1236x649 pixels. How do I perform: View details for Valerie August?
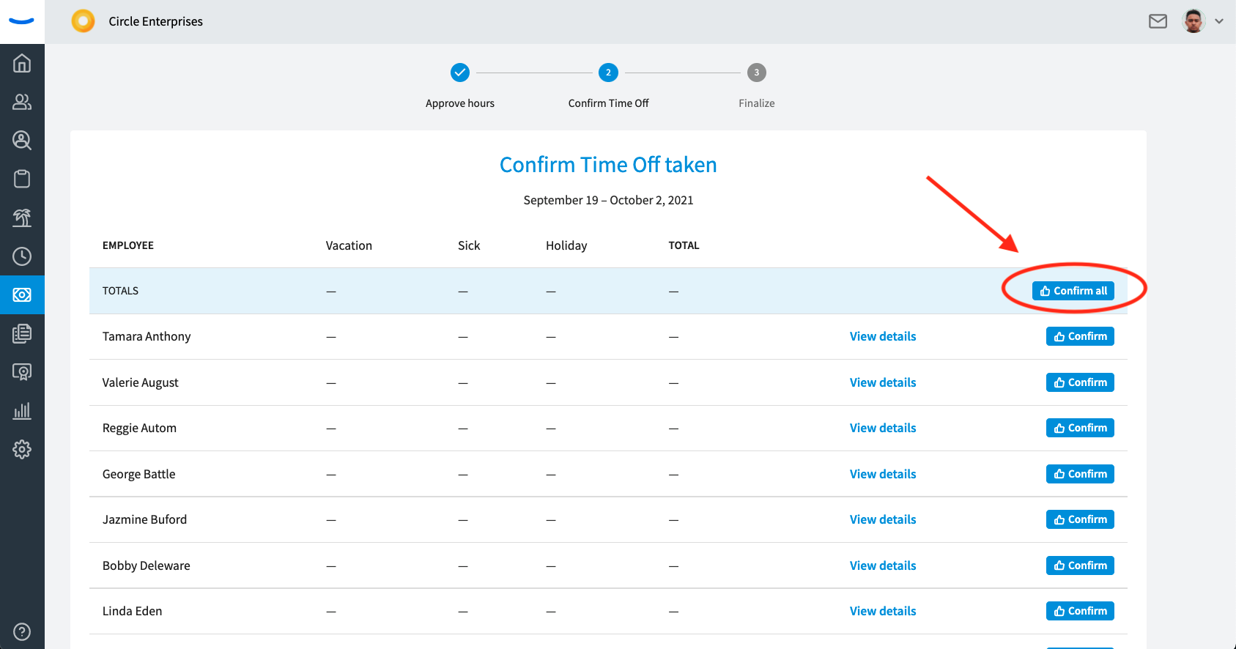pos(883,382)
